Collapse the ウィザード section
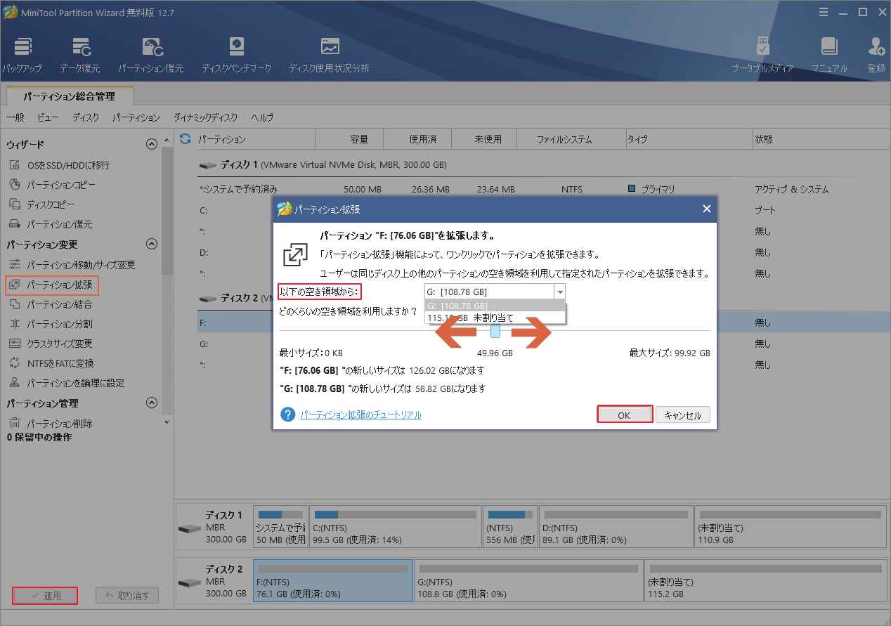The width and height of the screenshot is (891, 626). click(x=151, y=143)
